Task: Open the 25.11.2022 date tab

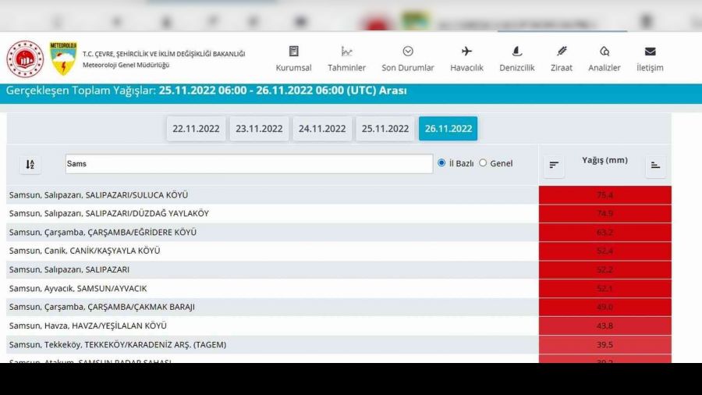Action: click(385, 129)
